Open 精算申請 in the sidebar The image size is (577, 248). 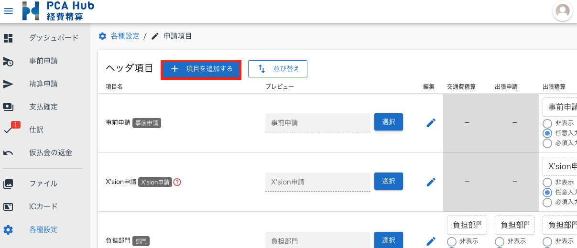[44, 84]
